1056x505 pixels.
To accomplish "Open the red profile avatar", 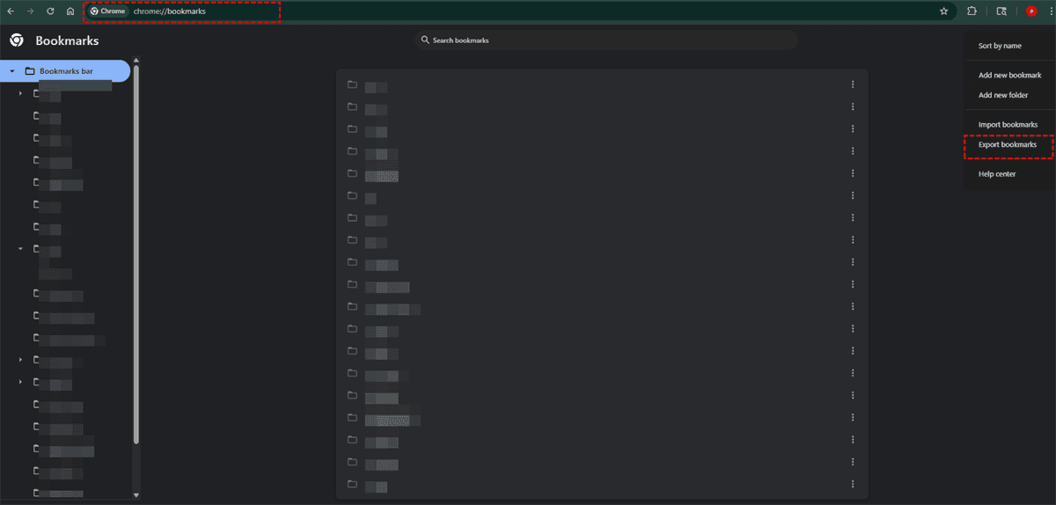I will click(1030, 11).
